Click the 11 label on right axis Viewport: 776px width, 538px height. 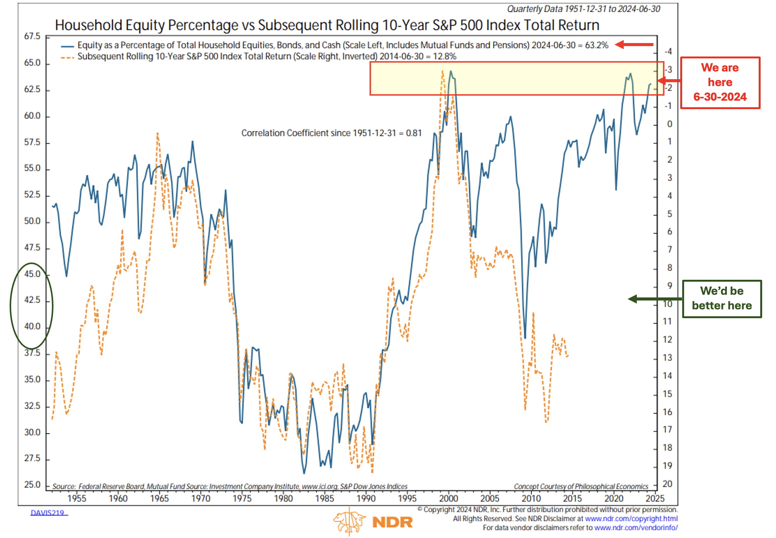(x=668, y=322)
